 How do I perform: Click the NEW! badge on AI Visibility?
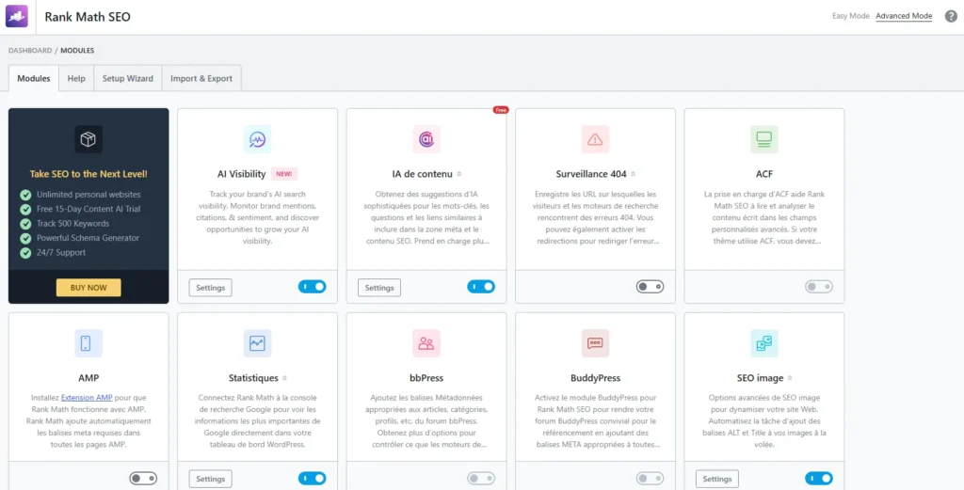pos(284,174)
